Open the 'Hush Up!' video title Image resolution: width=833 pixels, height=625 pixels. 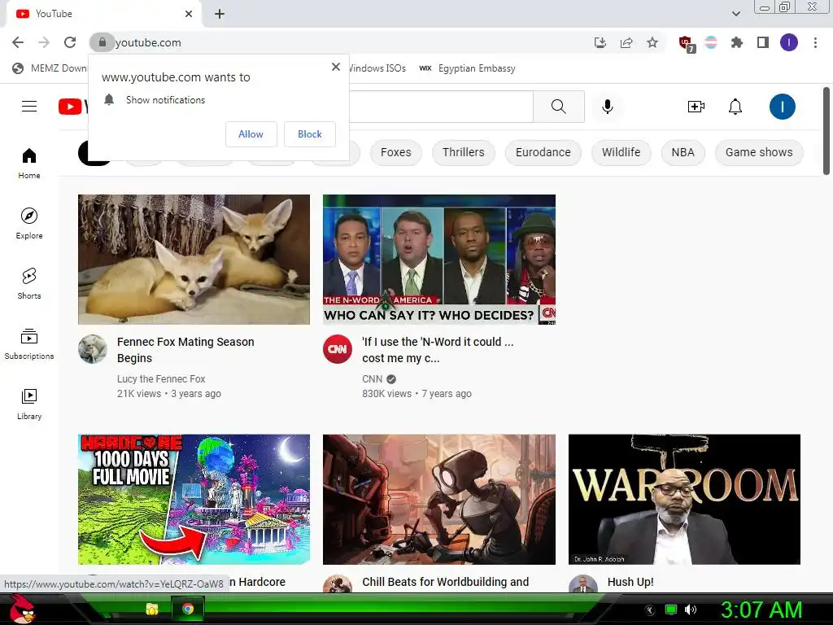[630, 582]
